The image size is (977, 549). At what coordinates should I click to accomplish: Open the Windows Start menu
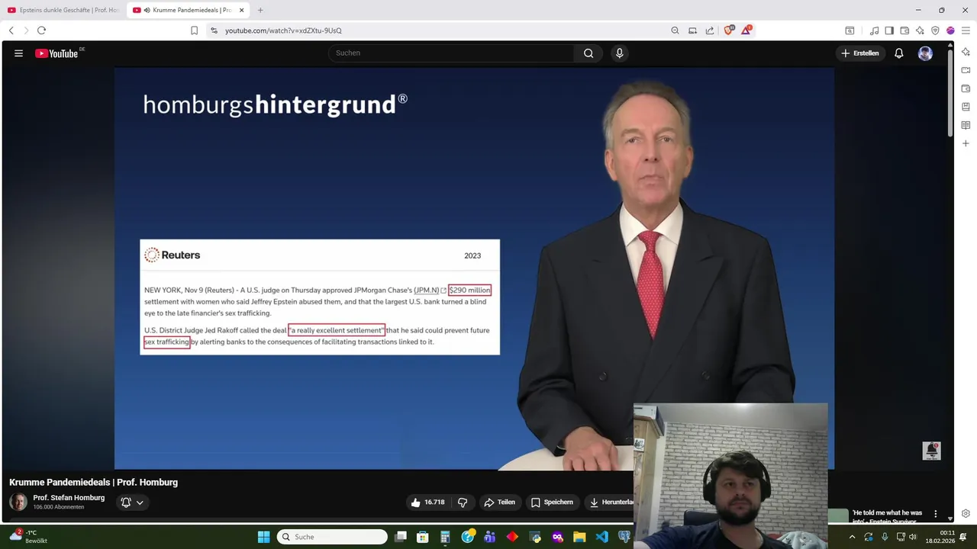(x=263, y=537)
